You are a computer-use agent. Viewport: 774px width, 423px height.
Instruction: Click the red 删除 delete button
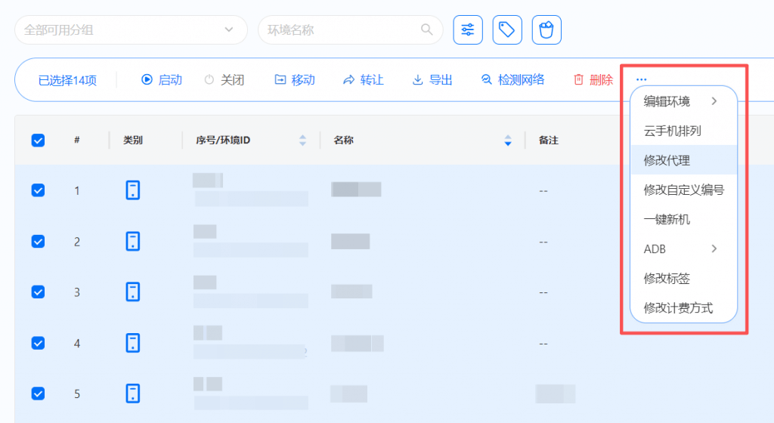(593, 79)
